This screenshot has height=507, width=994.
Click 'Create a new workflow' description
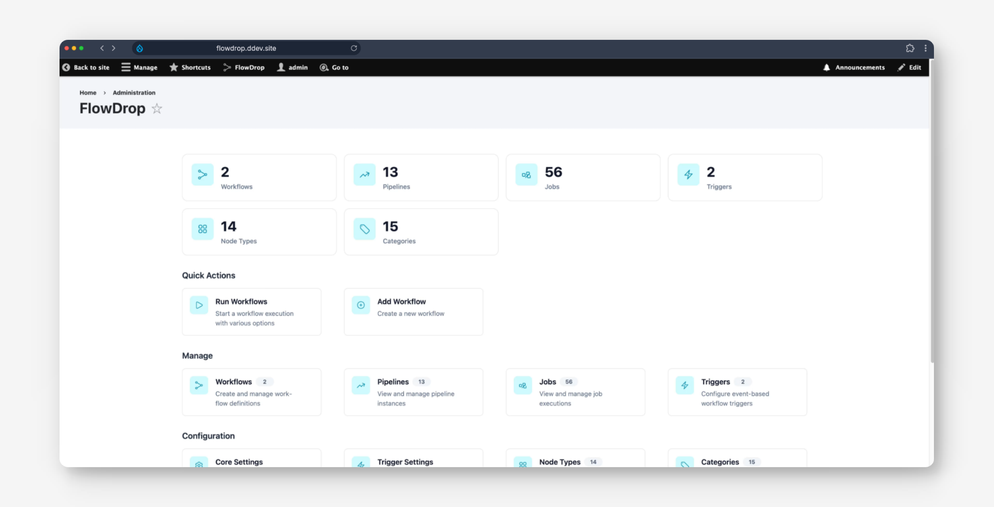(x=411, y=314)
